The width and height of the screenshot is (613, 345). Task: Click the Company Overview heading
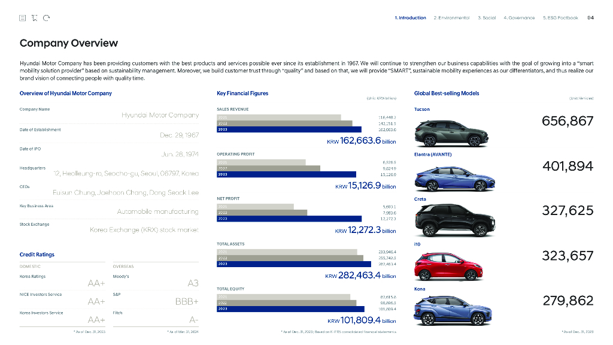[69, 43]
